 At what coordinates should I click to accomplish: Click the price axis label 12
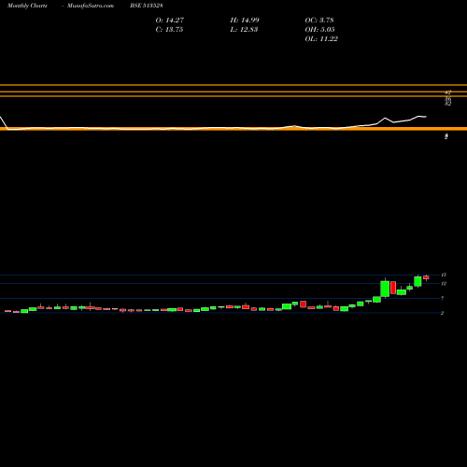444,283
